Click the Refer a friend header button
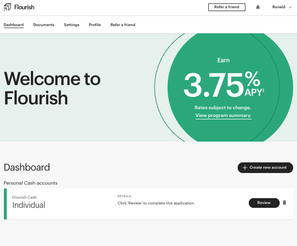Image resolution: width=297 pixels, height=246 pixels. [227, 7]
